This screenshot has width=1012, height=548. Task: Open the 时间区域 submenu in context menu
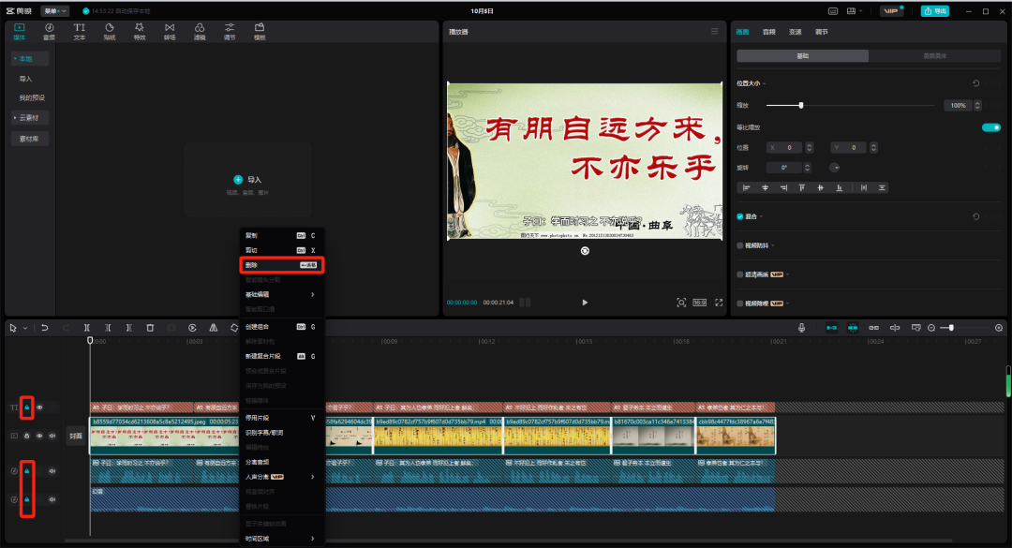click(281, 539)
